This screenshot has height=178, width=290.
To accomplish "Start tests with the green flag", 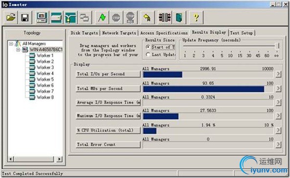I will (102, 18).
